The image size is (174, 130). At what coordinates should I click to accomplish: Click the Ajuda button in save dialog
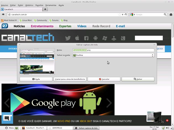coord(36,79)
